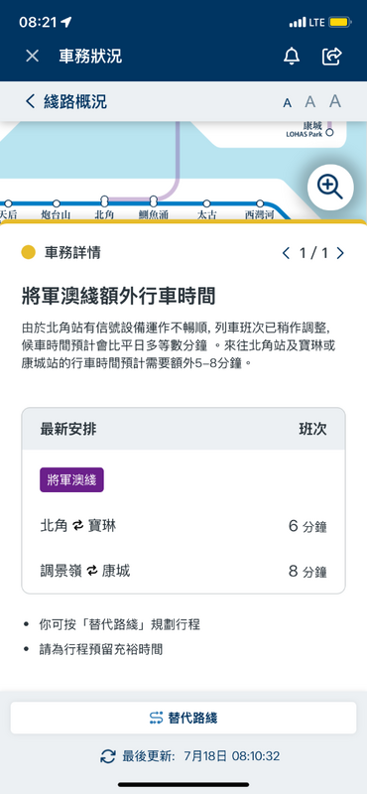Screen dimensions: 367x794
Task: Tap the 將軍澳綫 purple line tag
Action: point(71,479)
